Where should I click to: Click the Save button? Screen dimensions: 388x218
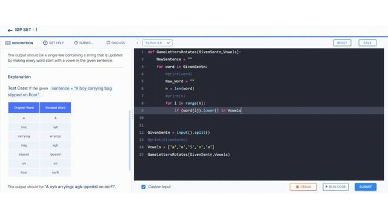367,43
